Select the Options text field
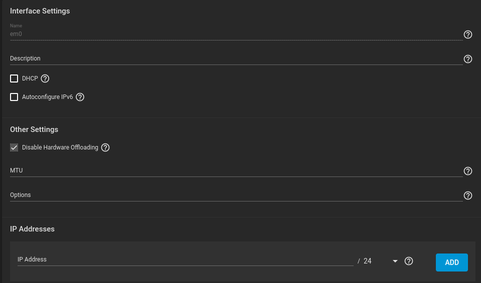Screen dimensions: 481x283 pyautogui.click(x=236, y=195)
